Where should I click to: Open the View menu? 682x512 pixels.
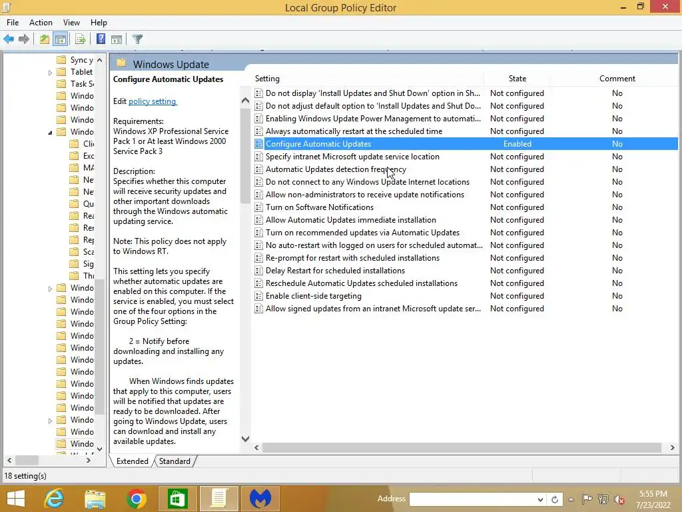tap(71, 23)
